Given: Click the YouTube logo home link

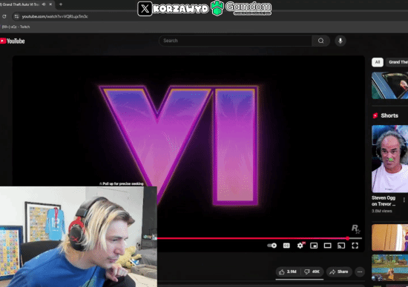Looking at the screenshot, I should click(12, 41).
